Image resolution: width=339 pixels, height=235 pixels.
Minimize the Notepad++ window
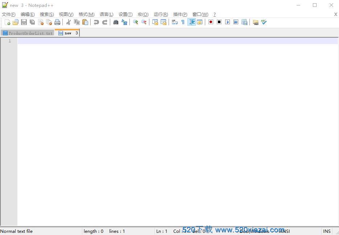(x=298, y=5)
